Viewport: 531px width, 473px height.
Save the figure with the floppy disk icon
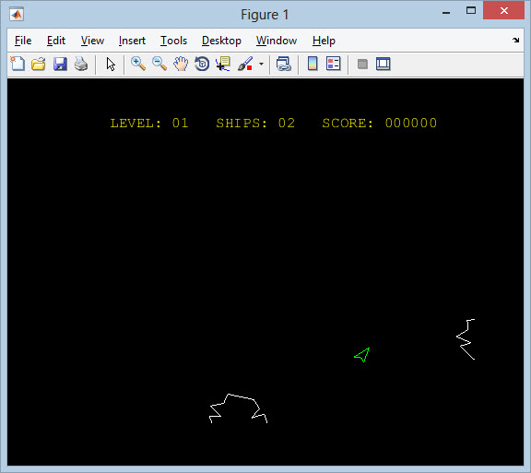pos(60,64)
